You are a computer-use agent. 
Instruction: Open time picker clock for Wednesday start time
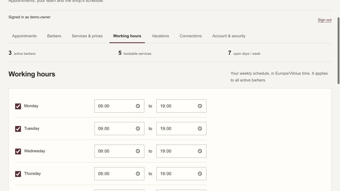pos(138,151)
